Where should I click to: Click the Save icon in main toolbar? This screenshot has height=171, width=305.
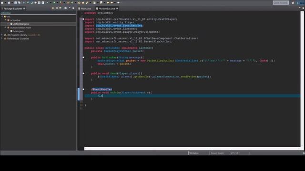click(15, 3)
